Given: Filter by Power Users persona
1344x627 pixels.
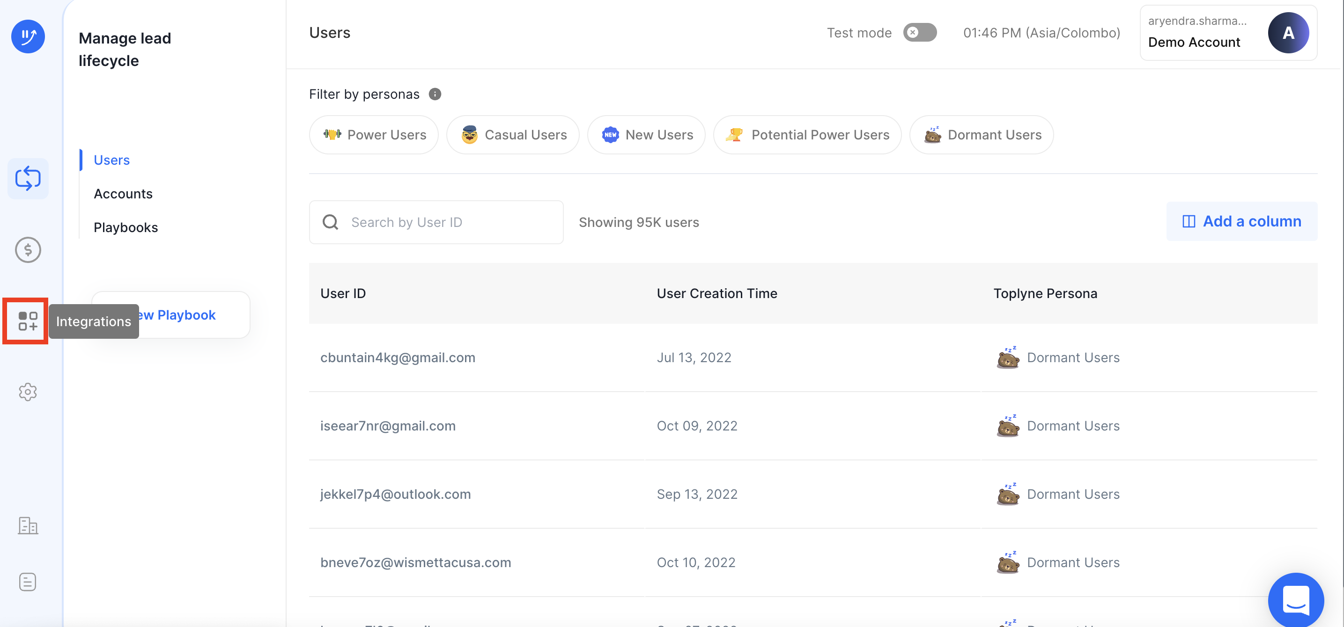Looking at the screenshot, I should pyautogui.click(x=374, y=135).
